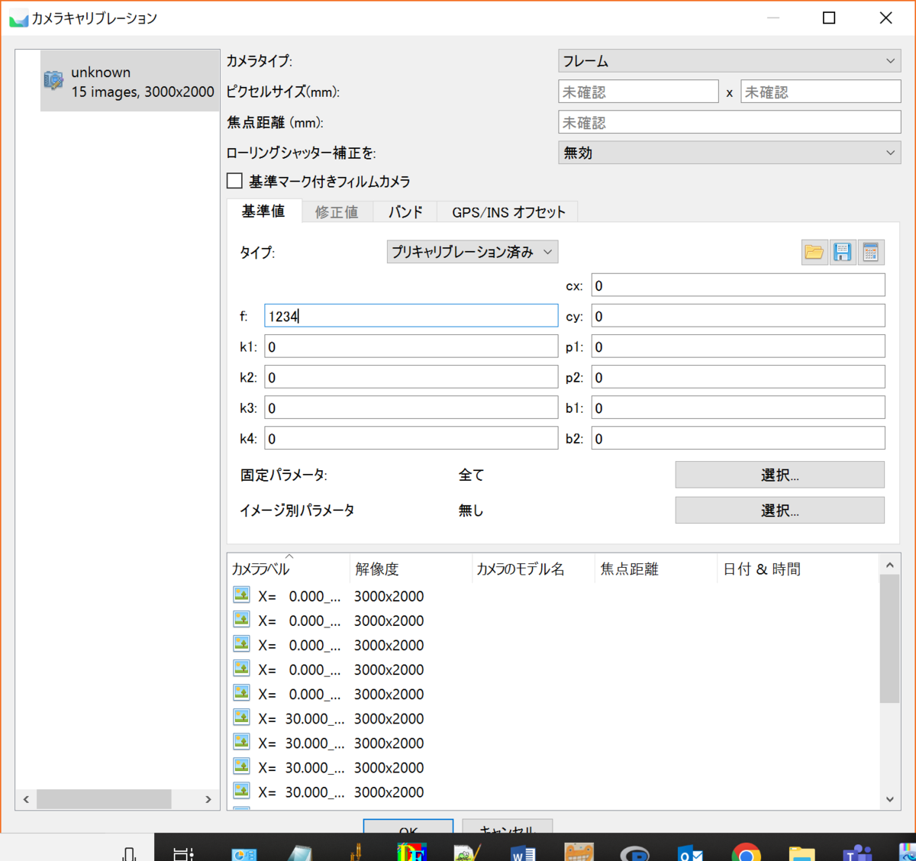Click the image list vertical scrollbar thumb
Viewport: 916px width, 861px height.
tap(889, 639)
